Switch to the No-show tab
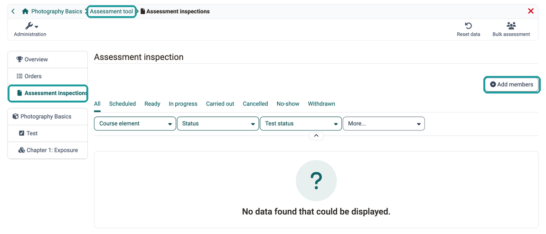546x234 pixels. pos(288,104)
